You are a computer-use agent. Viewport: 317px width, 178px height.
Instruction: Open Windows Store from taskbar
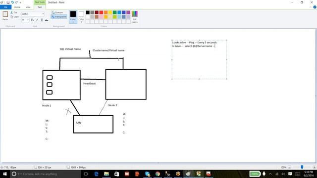[x=117, y=174]
